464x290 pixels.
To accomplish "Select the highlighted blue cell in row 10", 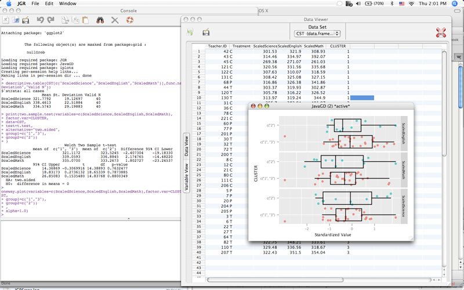I will click(362, 97).
